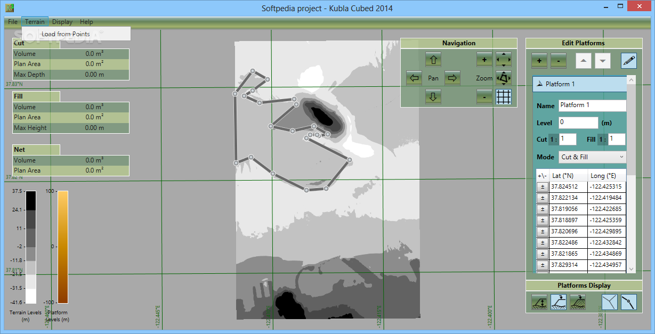Open the Mode dropdown showing Cut & Fill
655x334 pixels.
(x=592, y=157)
